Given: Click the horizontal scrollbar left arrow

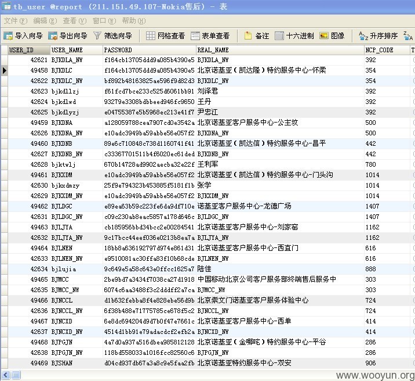Looking at the screenshot, I should click(6, 375).
